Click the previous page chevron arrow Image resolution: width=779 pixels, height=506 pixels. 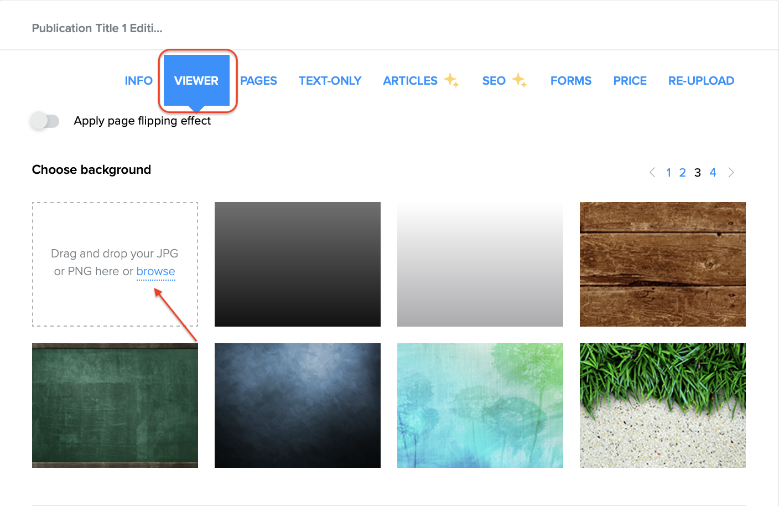(x=652, y=173)
